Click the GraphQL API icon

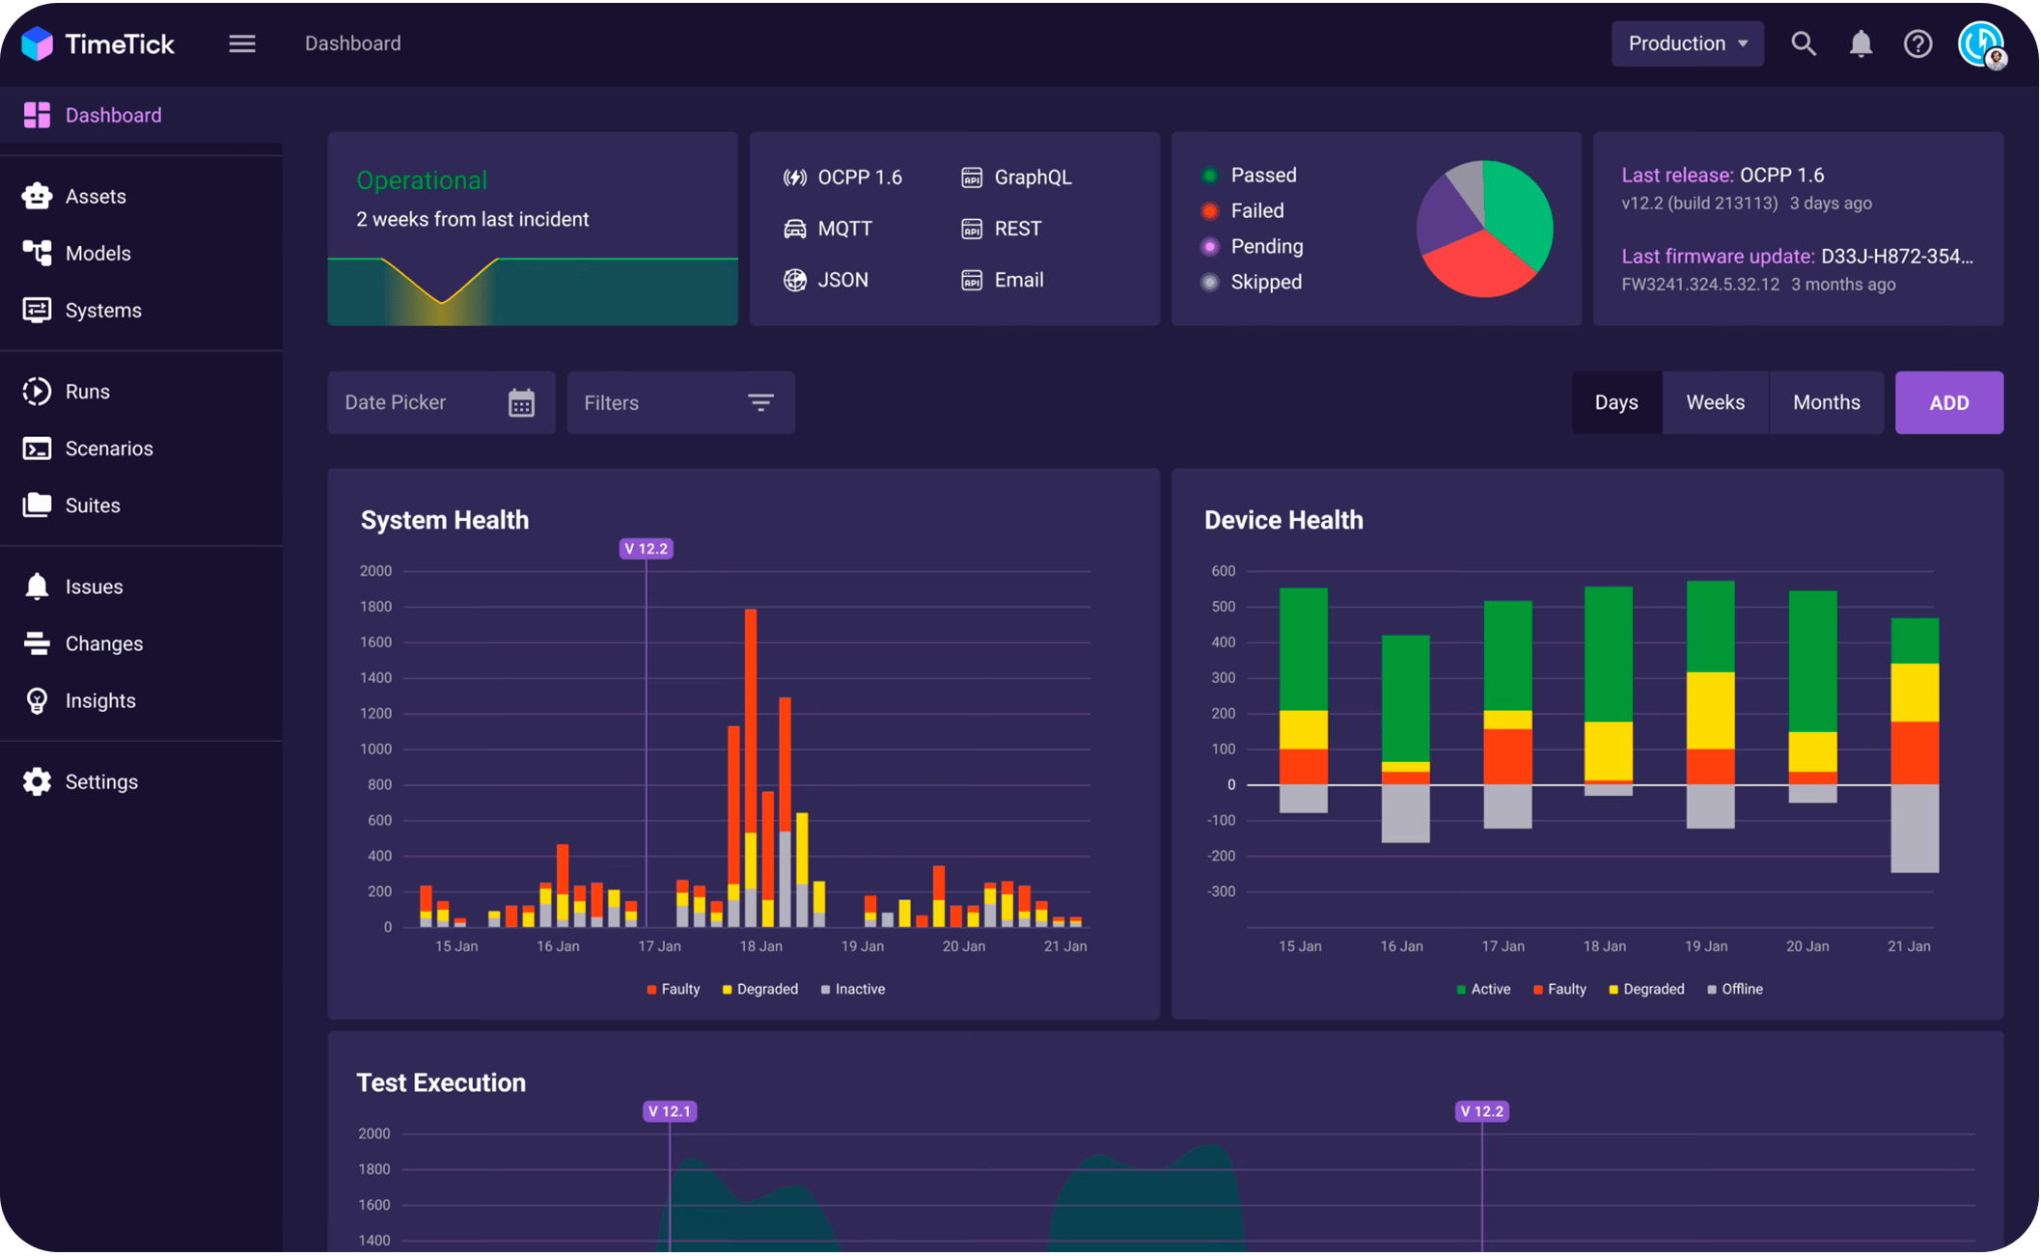click(972, 177)
